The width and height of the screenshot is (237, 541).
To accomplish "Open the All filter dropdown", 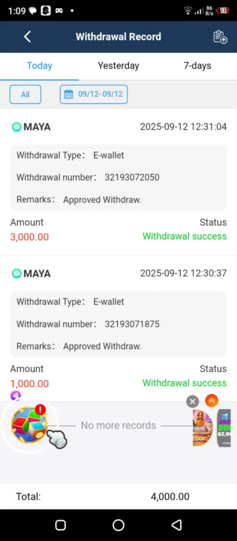I will (x=25, y=94).
